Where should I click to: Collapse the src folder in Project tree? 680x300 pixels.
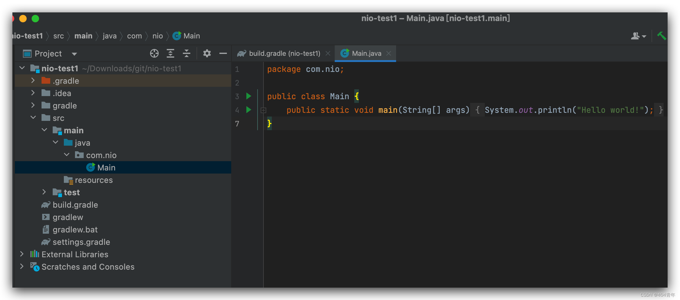33,117
